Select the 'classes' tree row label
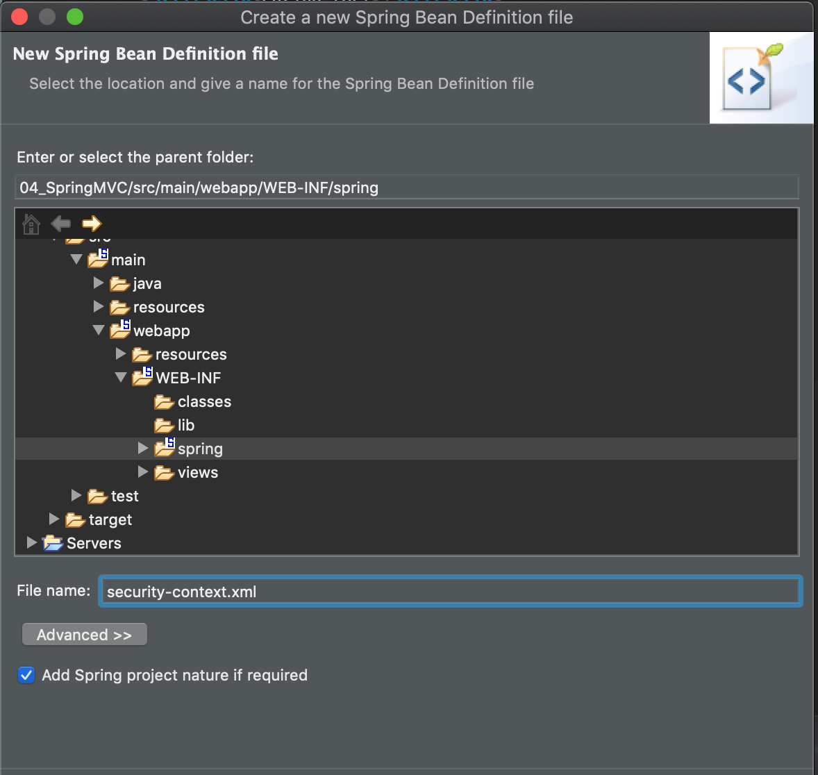 point(204,402)
